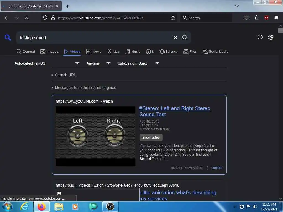
Task: Open OBS Studio from the taskbar
Action: pyautogui.click(x=110, y=206)
